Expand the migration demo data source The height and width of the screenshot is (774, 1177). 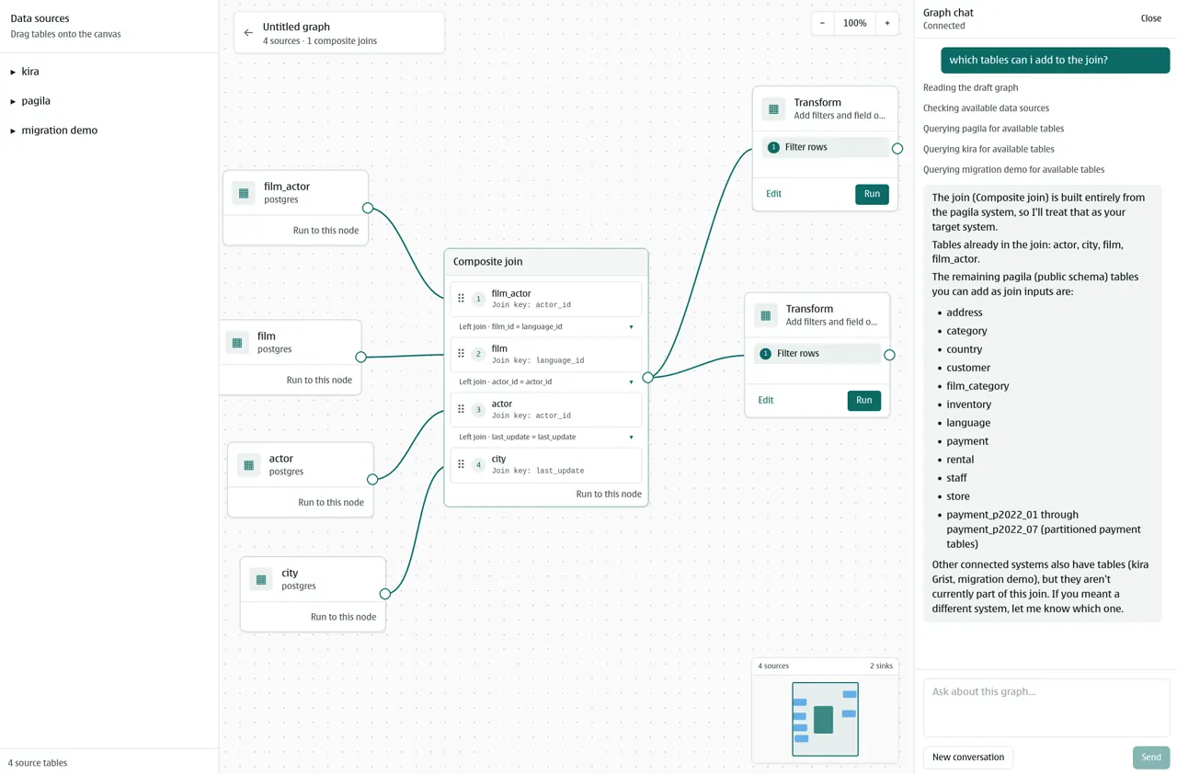[53, 131]
